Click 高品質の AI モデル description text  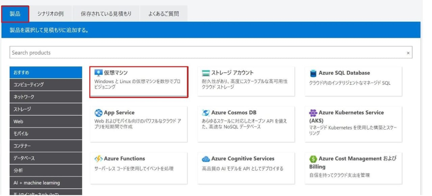click(242, 168)
